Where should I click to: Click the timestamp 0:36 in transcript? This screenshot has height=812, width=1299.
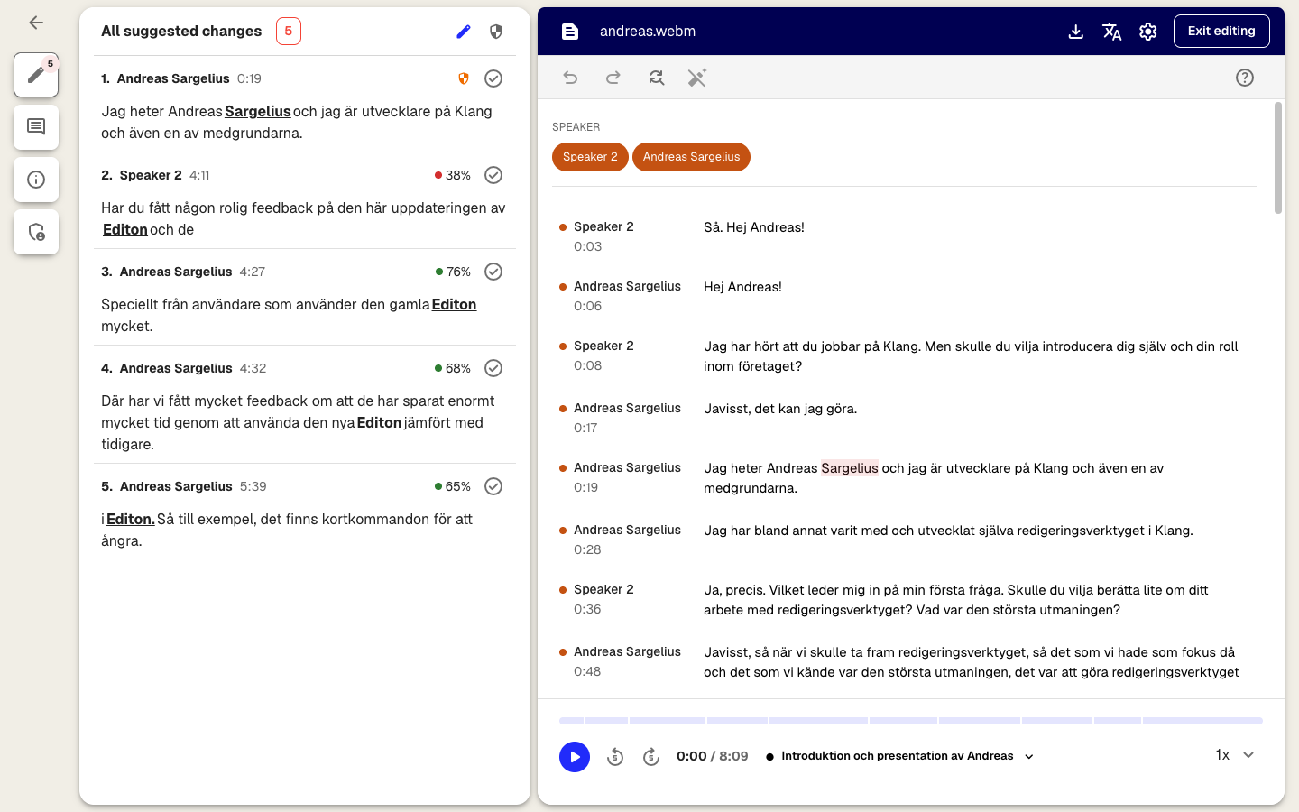coord(587,609)
